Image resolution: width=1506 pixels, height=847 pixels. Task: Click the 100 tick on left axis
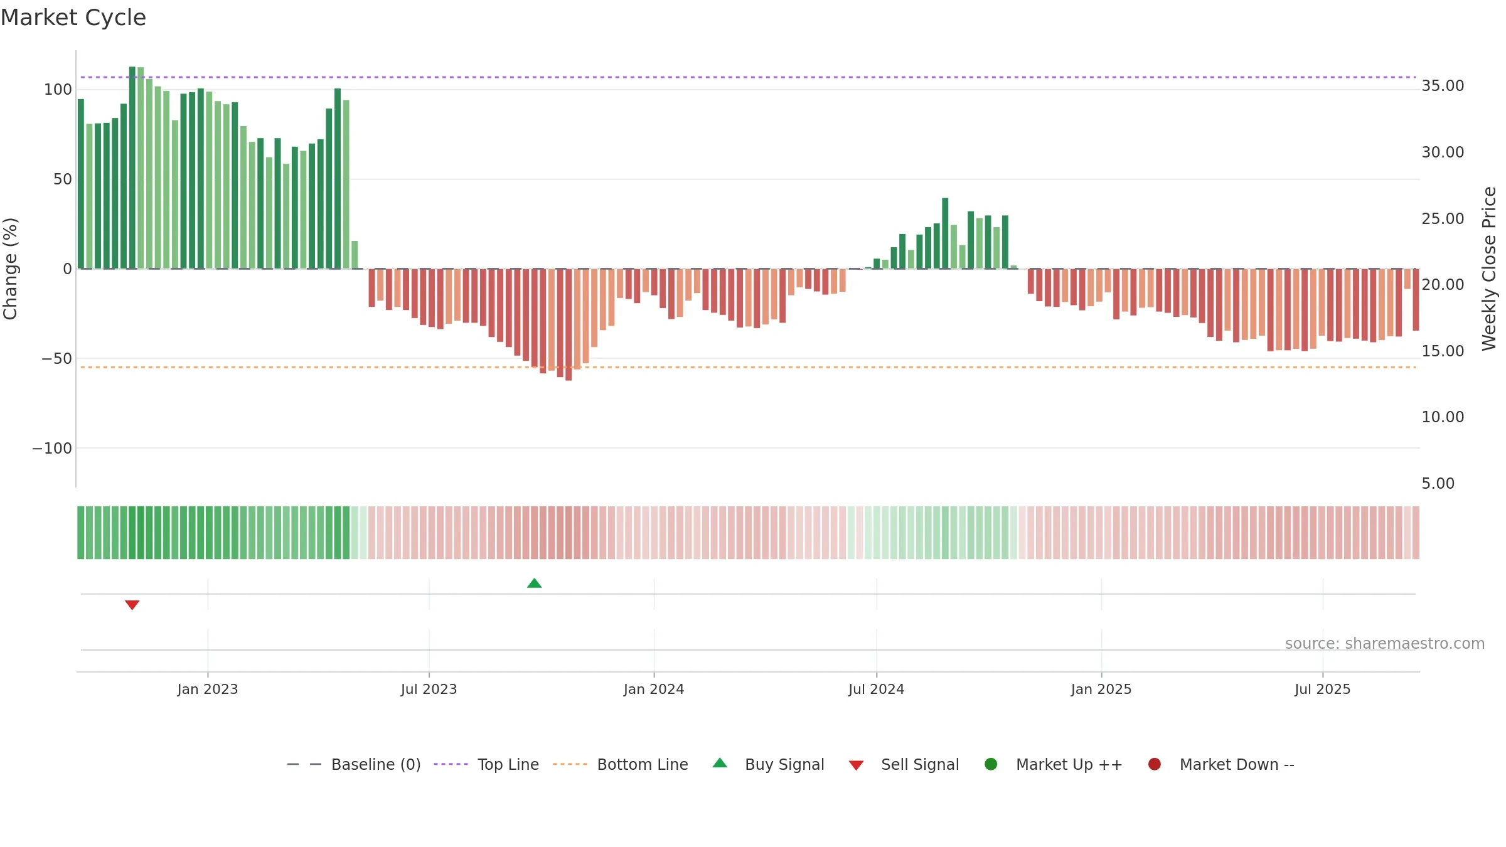point(58,90)
